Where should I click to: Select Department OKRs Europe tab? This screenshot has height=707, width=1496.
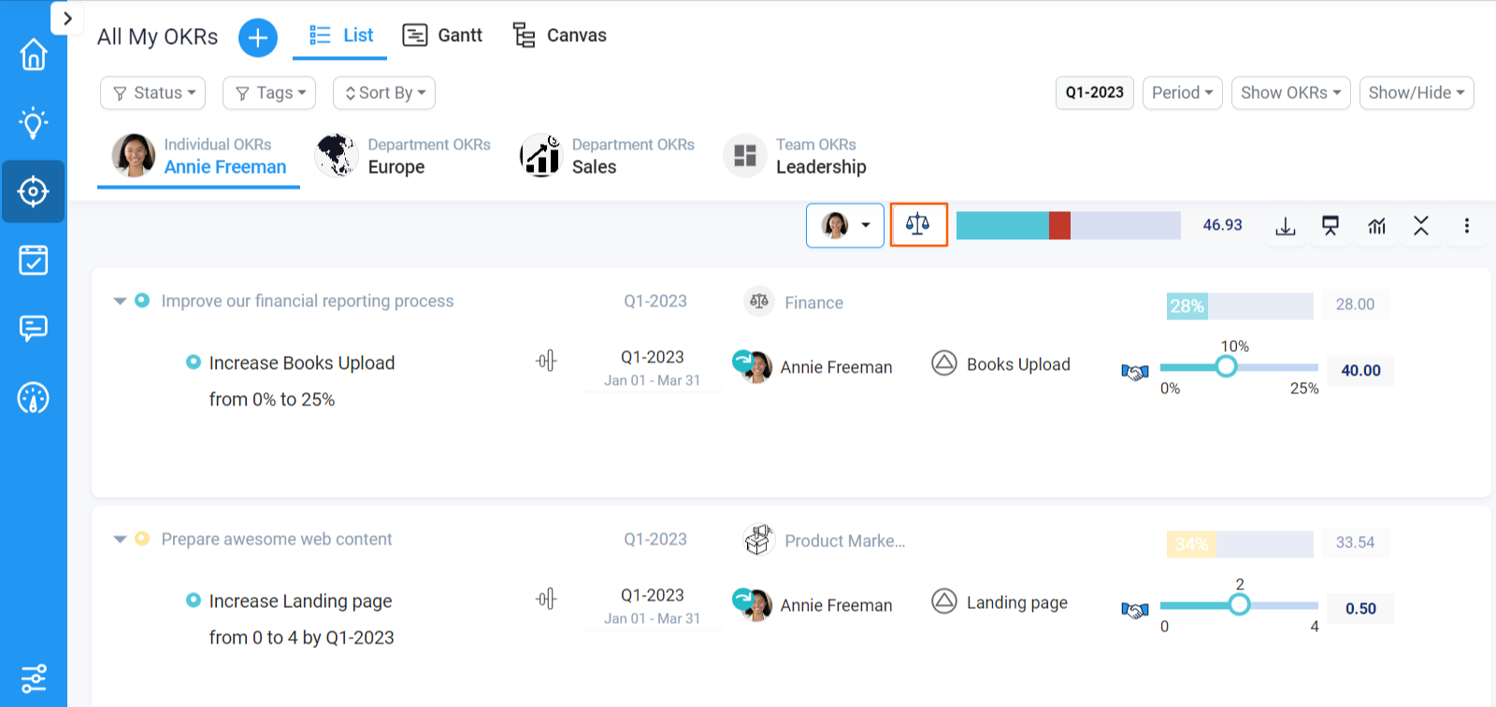(403, 156)
